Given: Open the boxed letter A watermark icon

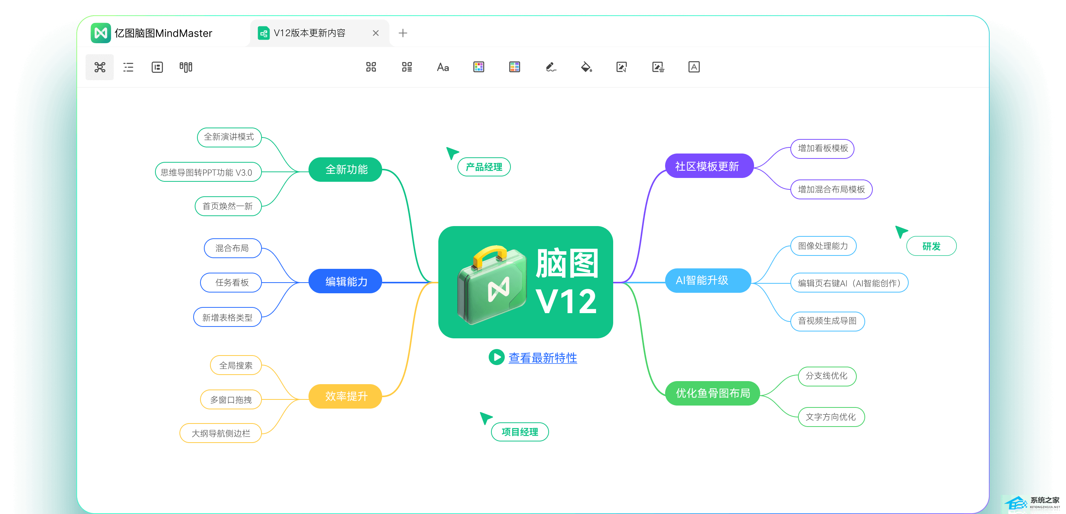Looking at the screenshot, I should tap(694, 67).
